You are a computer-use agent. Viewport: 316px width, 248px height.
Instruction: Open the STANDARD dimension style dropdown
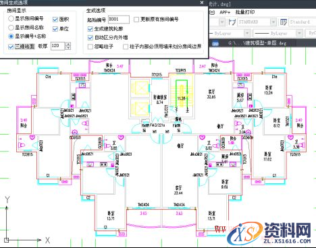(273, 22)
